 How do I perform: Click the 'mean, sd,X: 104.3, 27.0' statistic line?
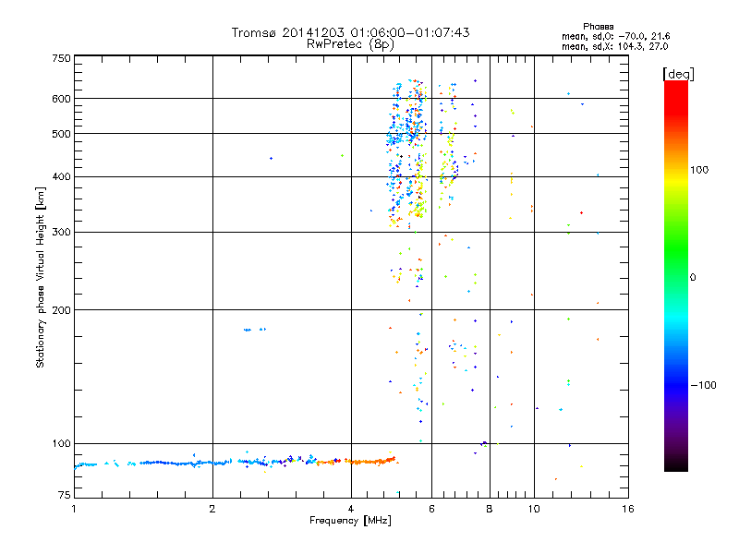point(614,46)
